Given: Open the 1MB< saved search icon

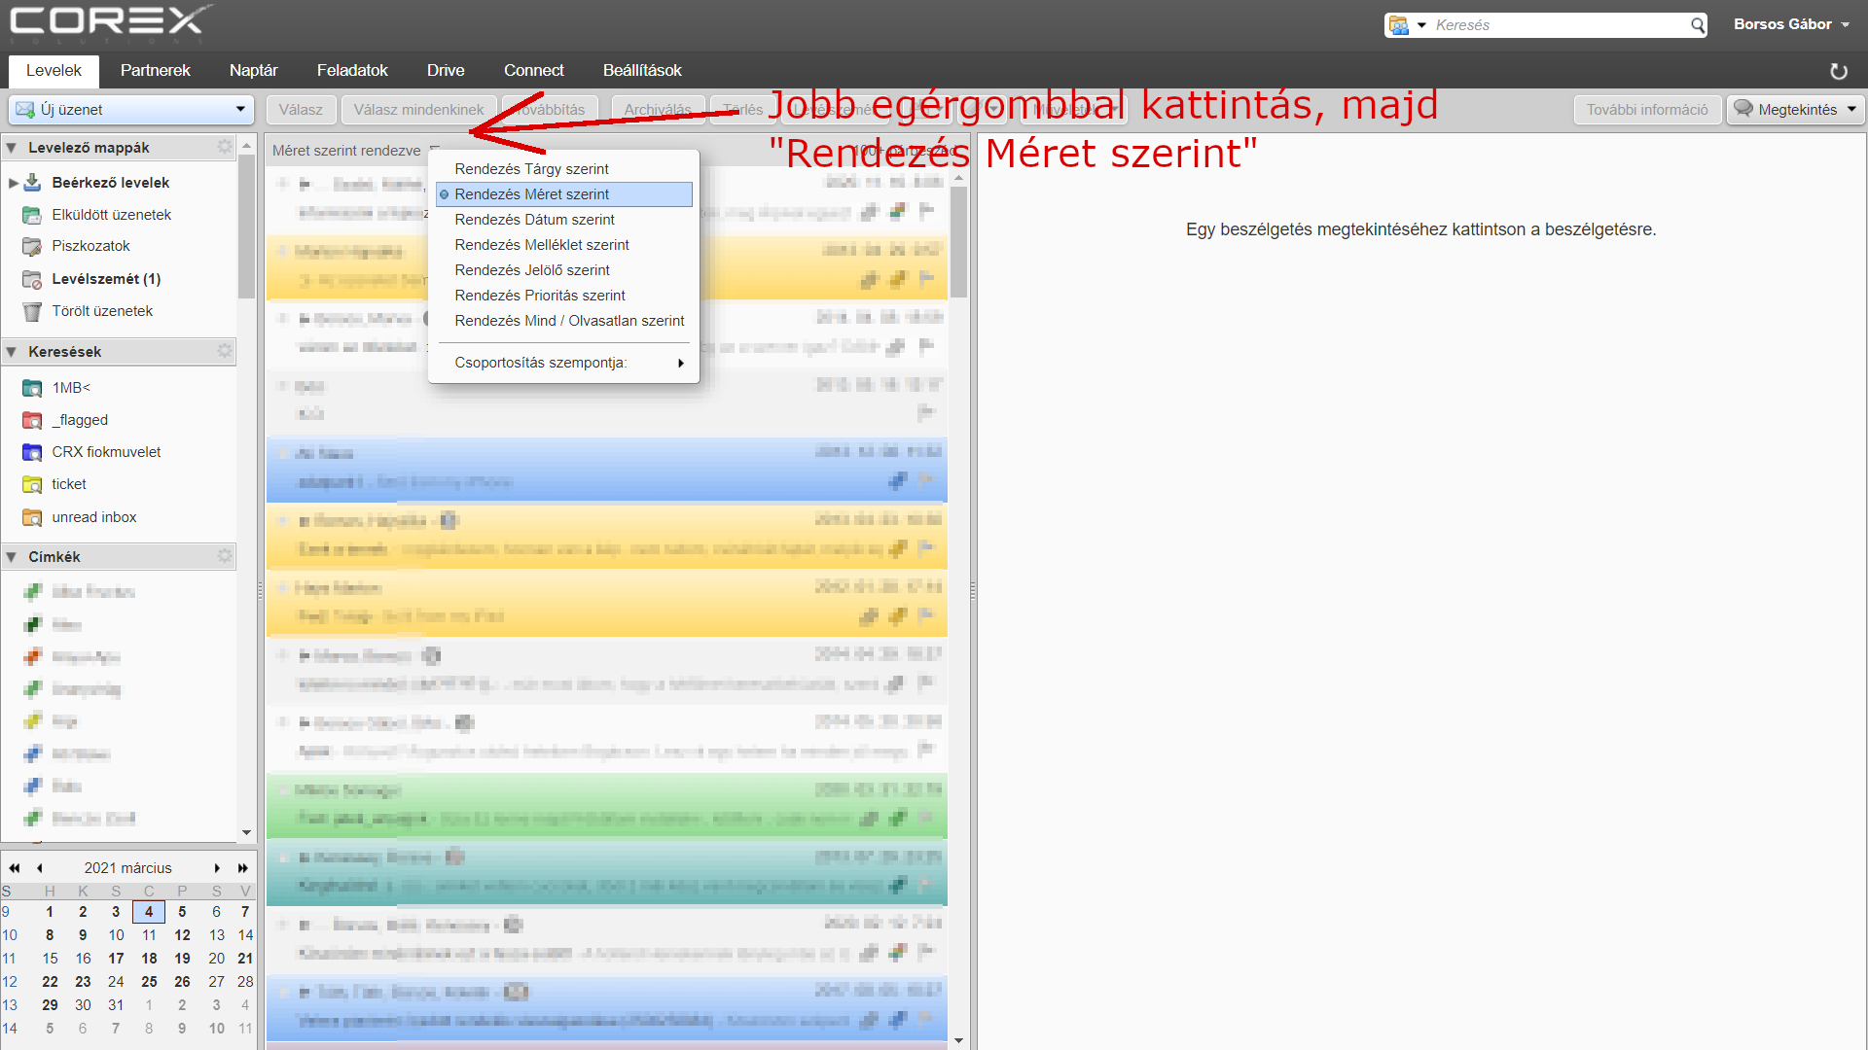Looking at the screenshot, I should [x=32, y=388].
